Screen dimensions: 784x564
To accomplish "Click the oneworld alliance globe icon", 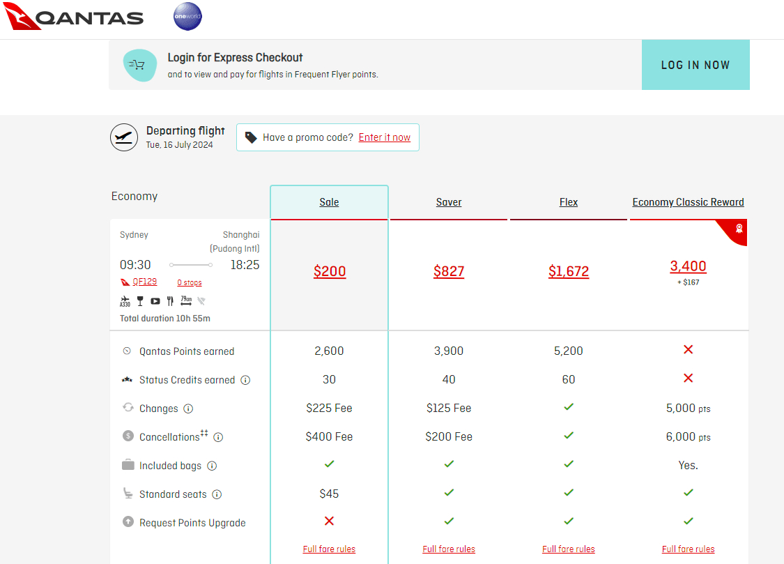I will (x=187, y=17).
